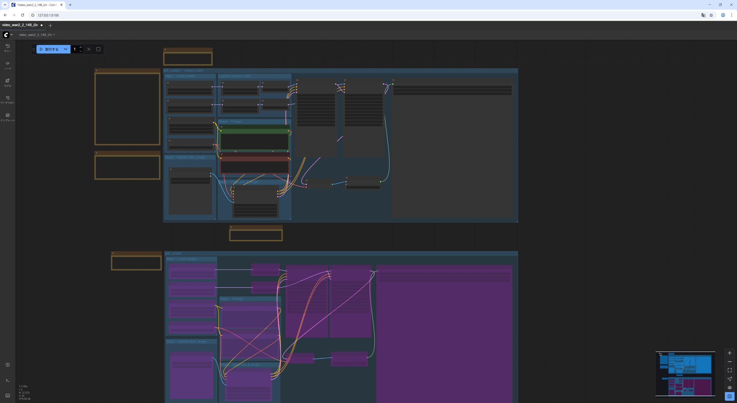Select the upper 'Step4 - Prompt' group title
The height and width of the screenshot is (403, 737).
230,121
